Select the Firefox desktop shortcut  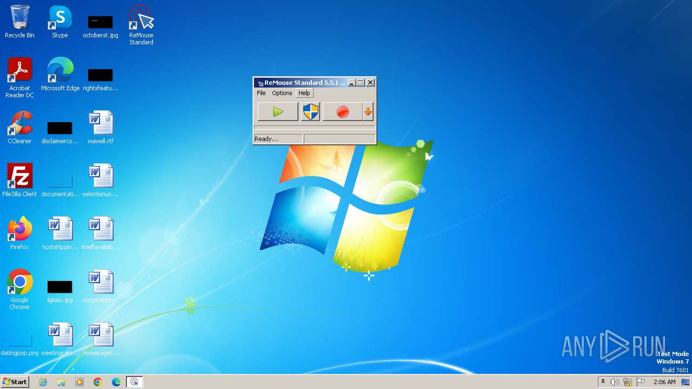[x=19, y=233]
